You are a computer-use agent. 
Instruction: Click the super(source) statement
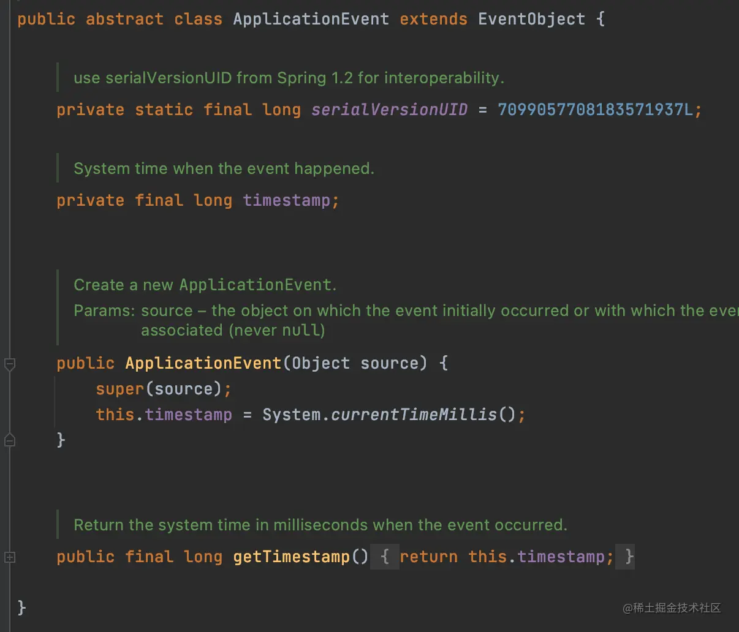coord(164,389)
